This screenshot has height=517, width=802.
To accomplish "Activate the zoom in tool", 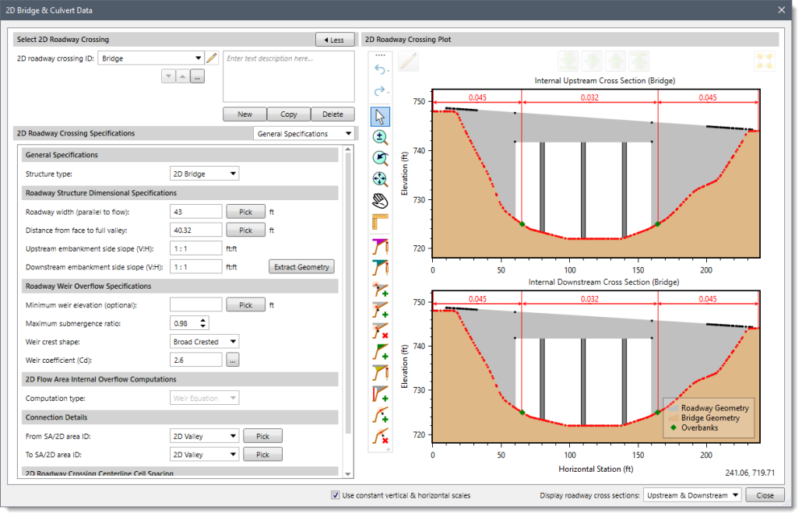I will (x=380, y=137).
